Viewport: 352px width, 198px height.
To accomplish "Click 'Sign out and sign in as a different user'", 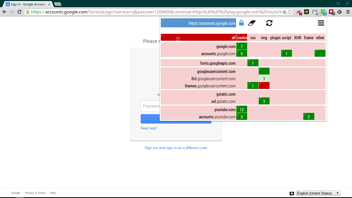I will click(x=176, y=148).
